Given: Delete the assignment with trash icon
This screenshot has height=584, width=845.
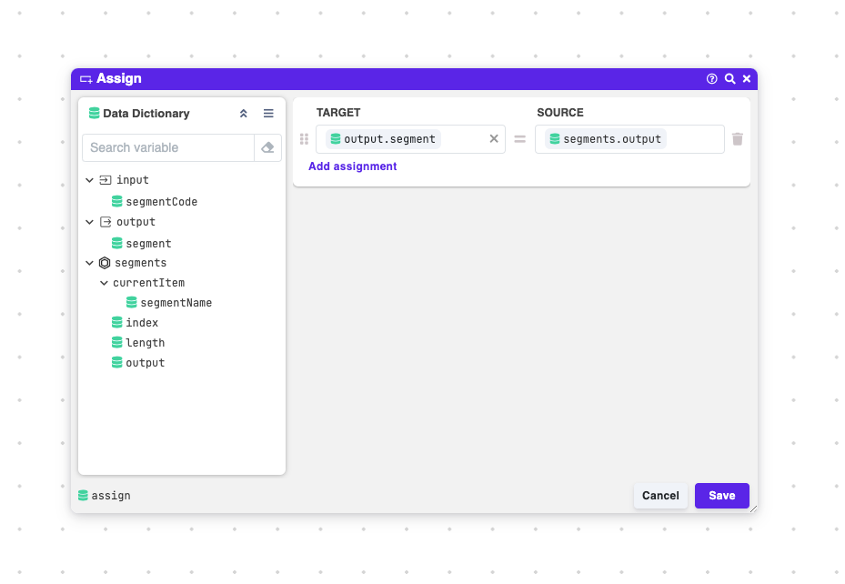Looking at the screenshot, I should click(x=738, y=139).
